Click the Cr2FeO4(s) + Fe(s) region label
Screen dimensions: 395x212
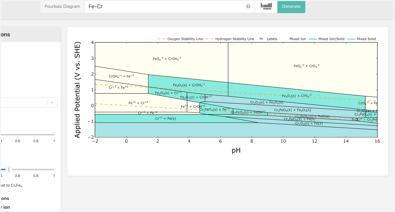click(x=300, y=119)
